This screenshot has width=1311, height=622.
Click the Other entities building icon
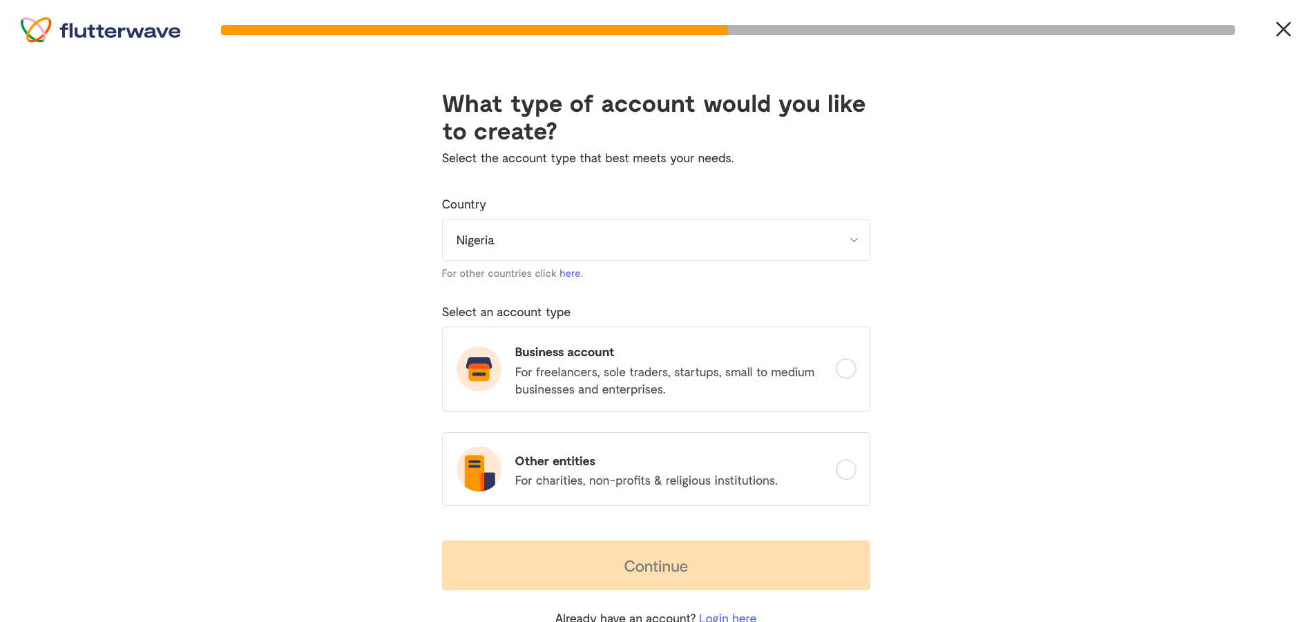pos(479,469)
